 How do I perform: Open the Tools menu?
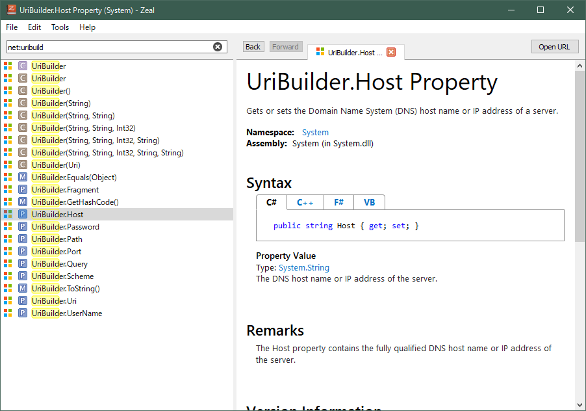[60, 27]
